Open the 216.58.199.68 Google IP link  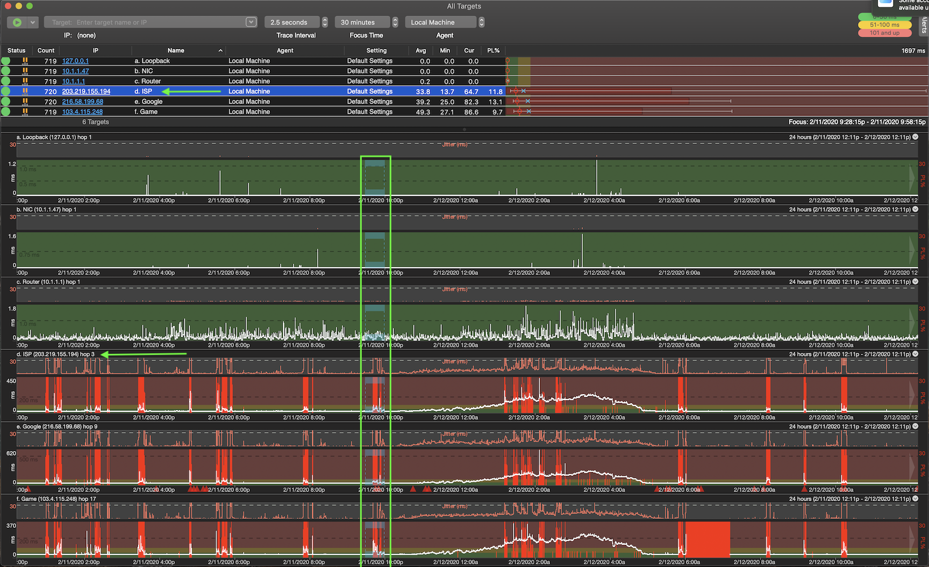[82, 101]
